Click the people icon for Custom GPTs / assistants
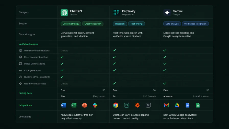Image resolution: width=229 pixels, height=129 pixels. point(21,77)
